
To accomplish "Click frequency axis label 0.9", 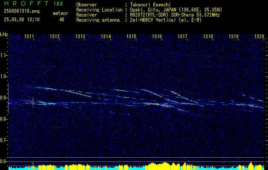I will pyautogui.click(x=3, y=98).
